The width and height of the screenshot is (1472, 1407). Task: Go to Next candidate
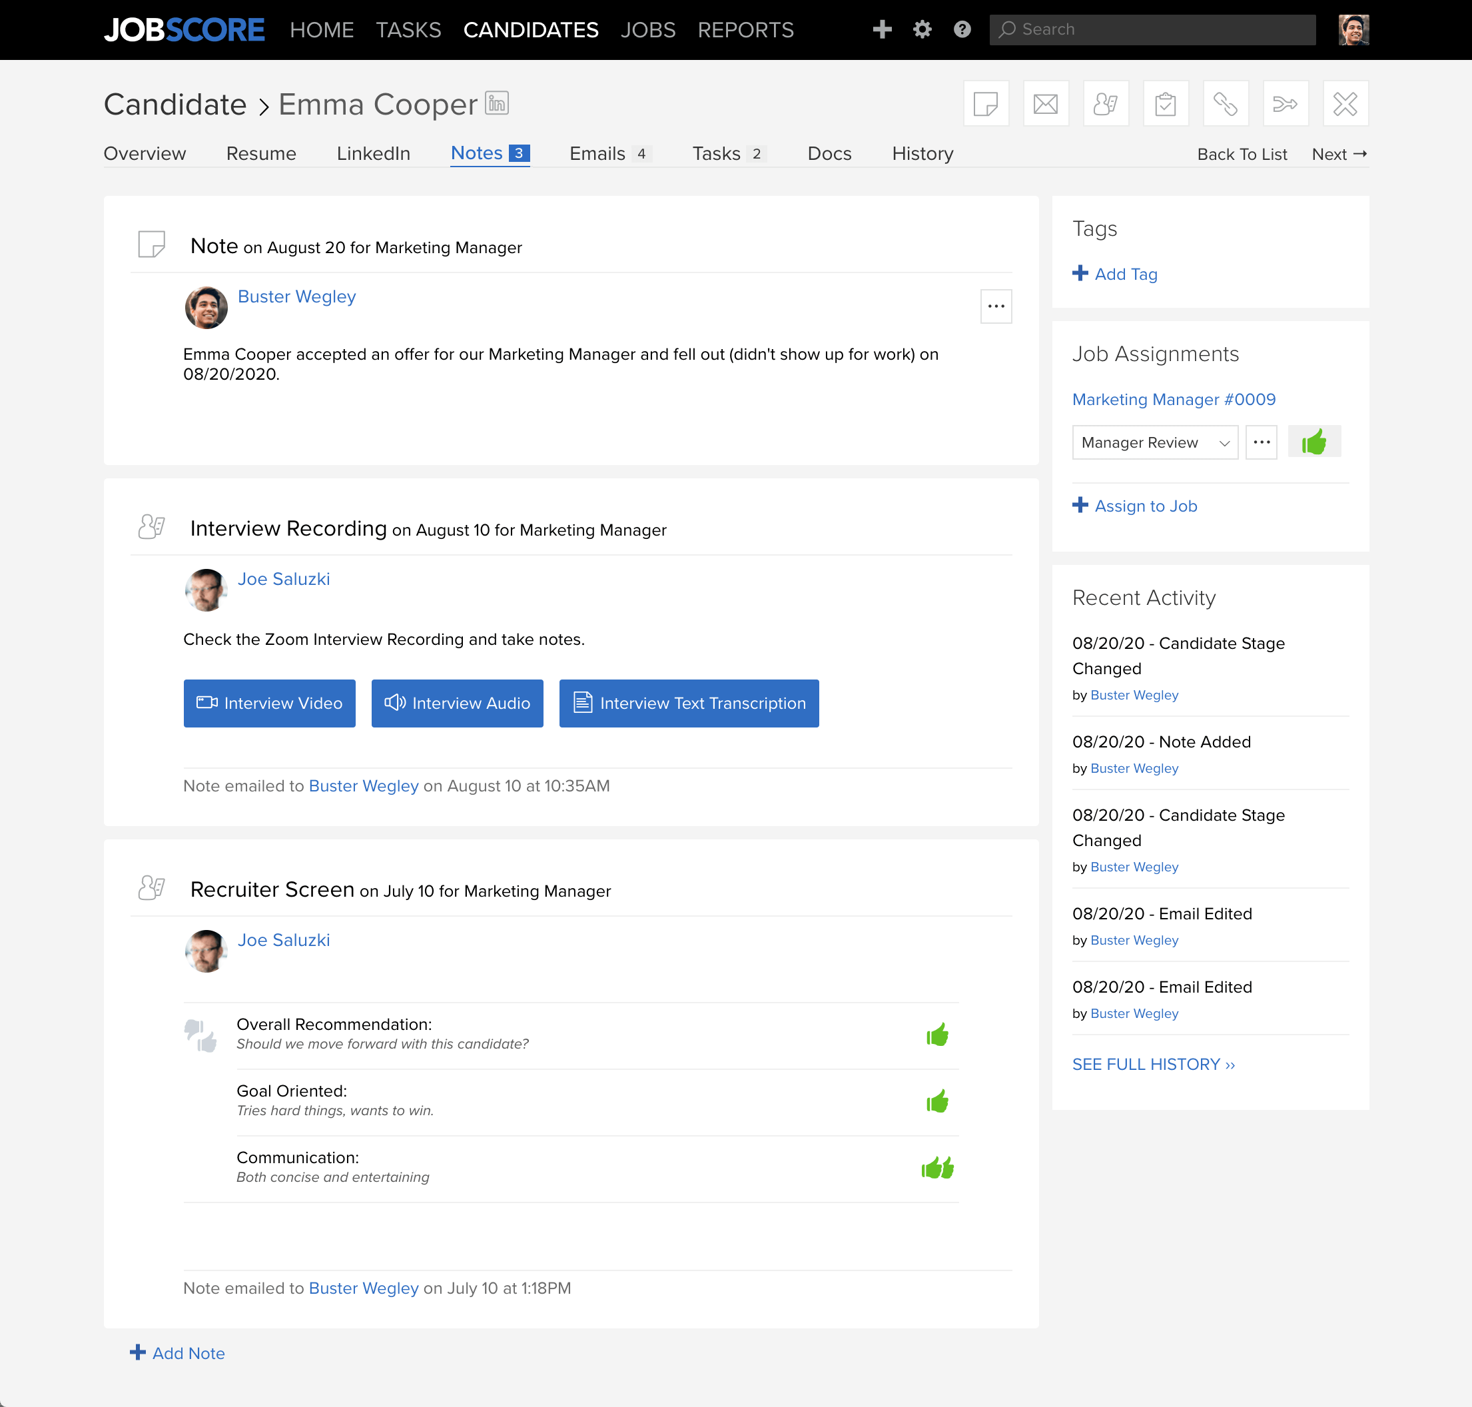1339,155
